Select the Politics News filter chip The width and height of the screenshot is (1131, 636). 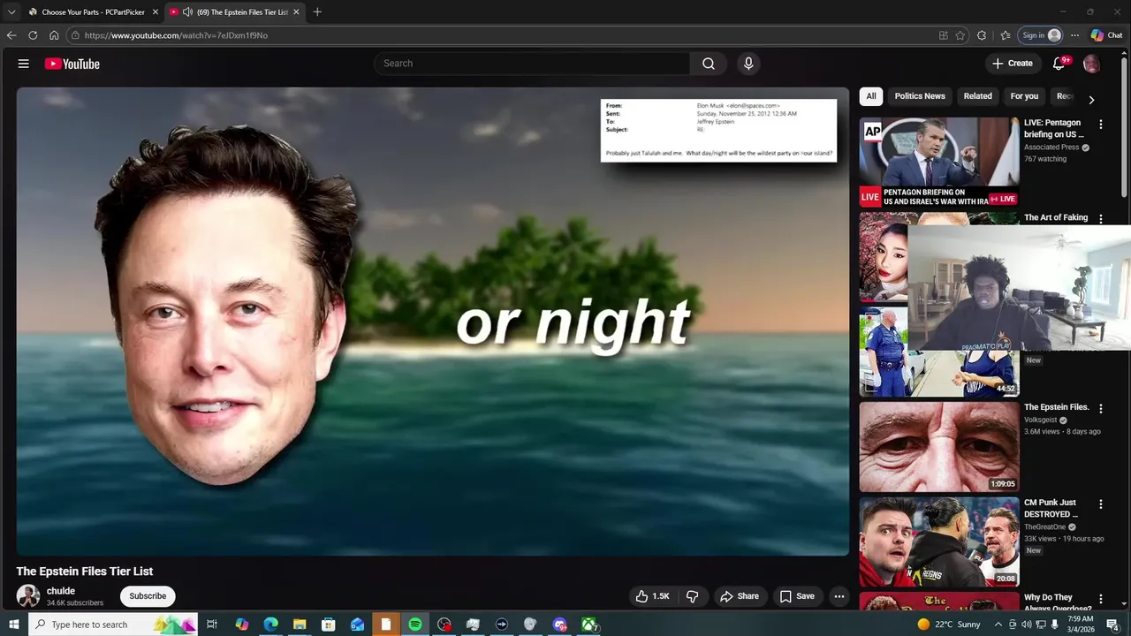coord(920,96)
